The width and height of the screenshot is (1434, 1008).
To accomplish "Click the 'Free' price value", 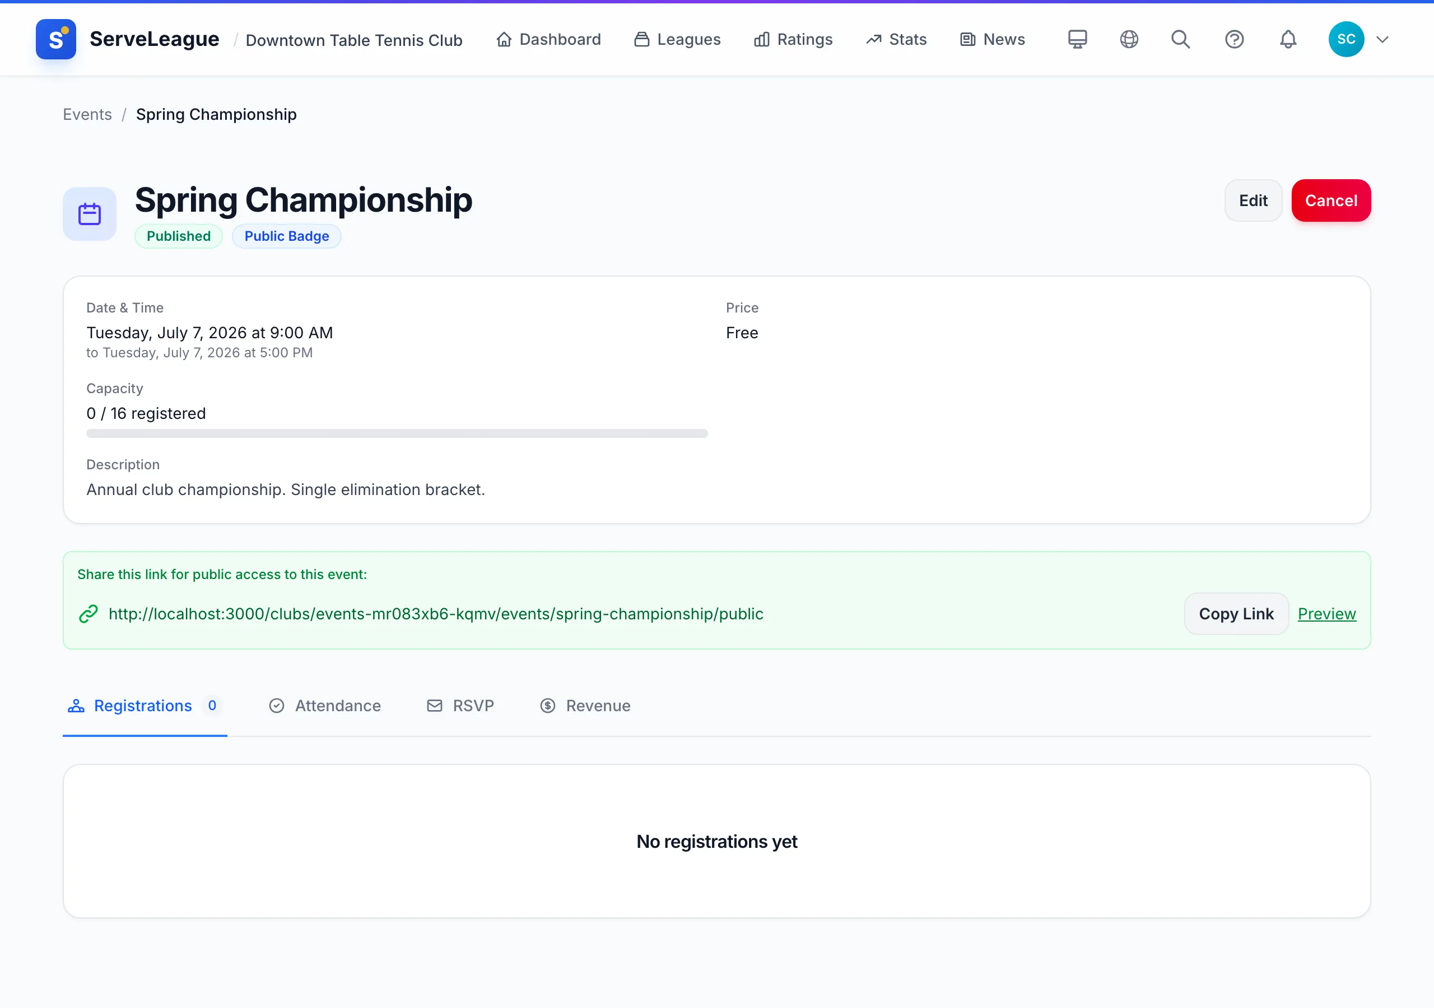I will point(742,333).
